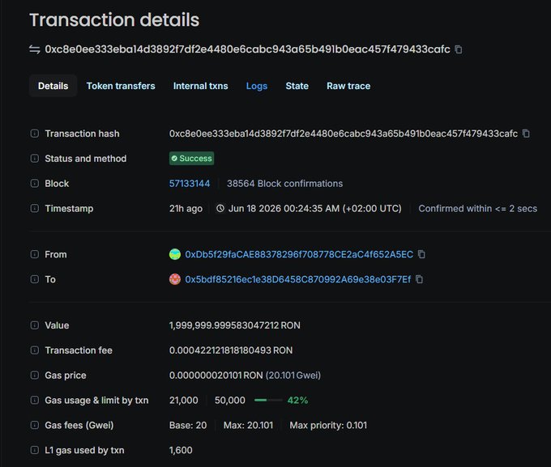This screenshot has width=551, height=467.
Task: Copy the transaction hash beside the page title
Action: pyautogui.click(x=459, y=49)
